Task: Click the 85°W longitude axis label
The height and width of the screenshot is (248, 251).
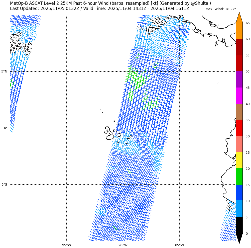Action: pos(179,245)
